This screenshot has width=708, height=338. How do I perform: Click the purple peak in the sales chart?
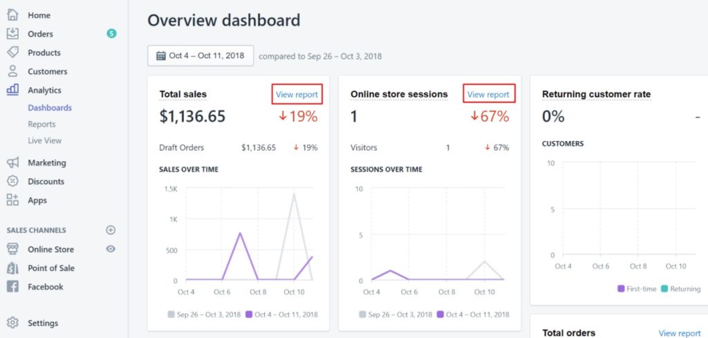[240, 233]
